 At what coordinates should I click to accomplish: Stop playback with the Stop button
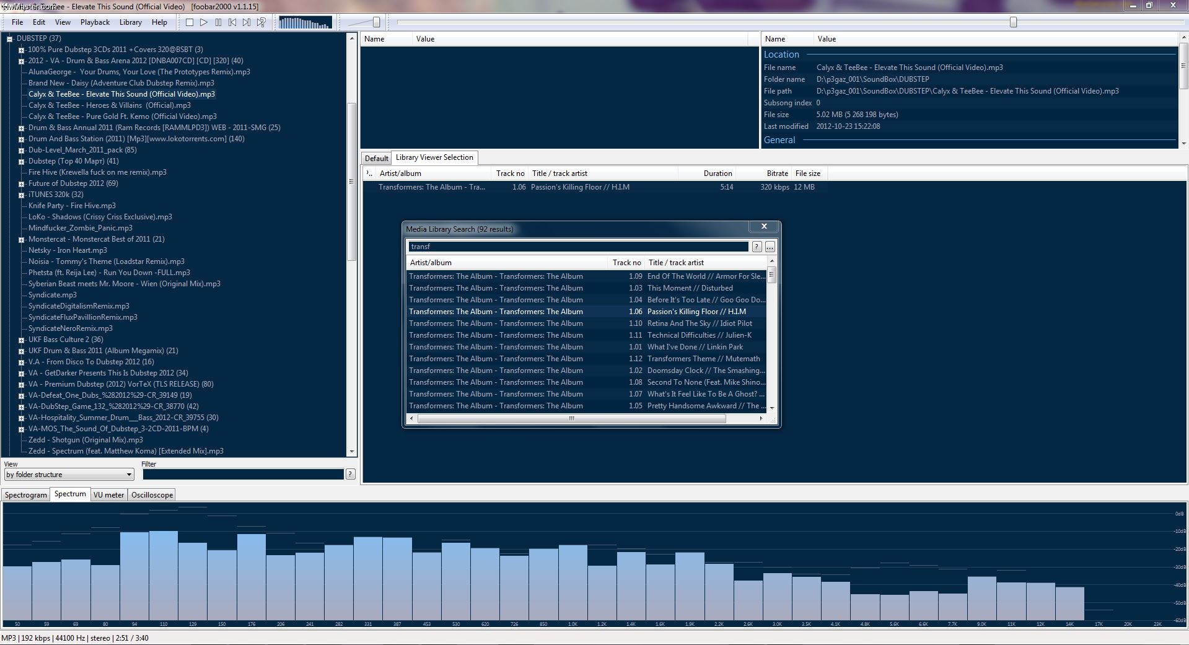point(190,22)
